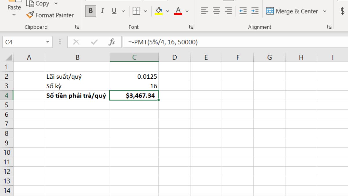Select column B header
This screenshot has height=196, width=348.
pos(77,57)
